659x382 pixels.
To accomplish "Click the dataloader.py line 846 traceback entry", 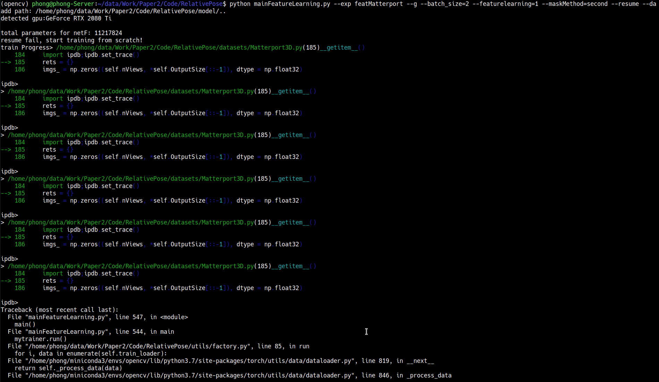I will coord(230,375).
